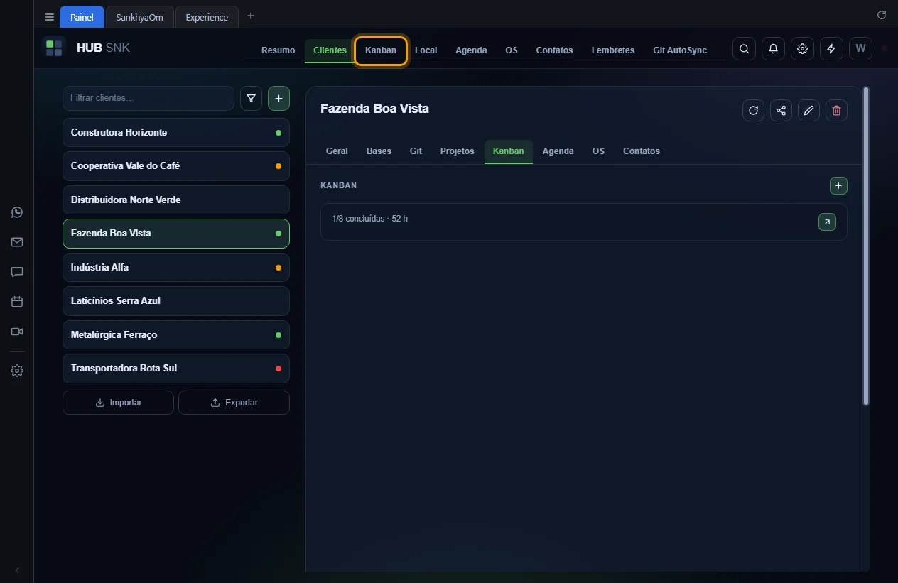Screen dimensions: 898x583
Task: Click the reload icon at top right
Action: [882, 15]
